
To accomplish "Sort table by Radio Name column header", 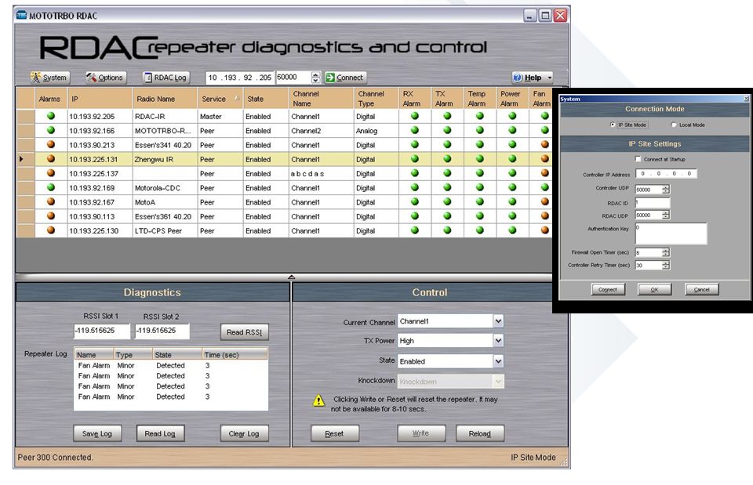I will click(x=165, y=99).
